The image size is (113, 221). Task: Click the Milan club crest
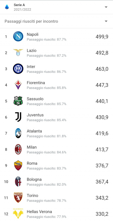[x=18, y=149]
